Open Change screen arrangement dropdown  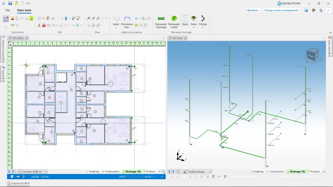pyautogui.click(x=282, y=10)
